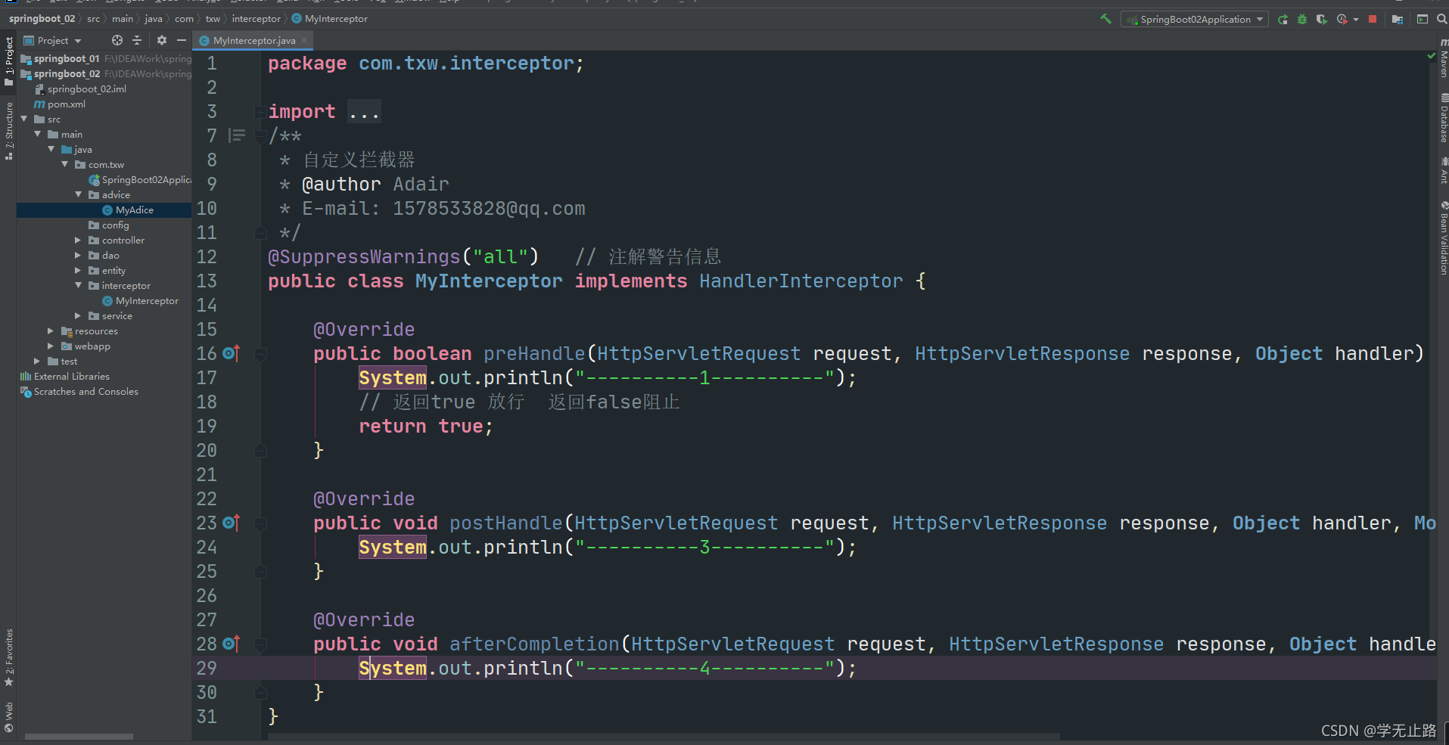Hide the Project panel with minus icon
The height and width of the screenshot is (745, 1449).
click(x=181, y=40)
